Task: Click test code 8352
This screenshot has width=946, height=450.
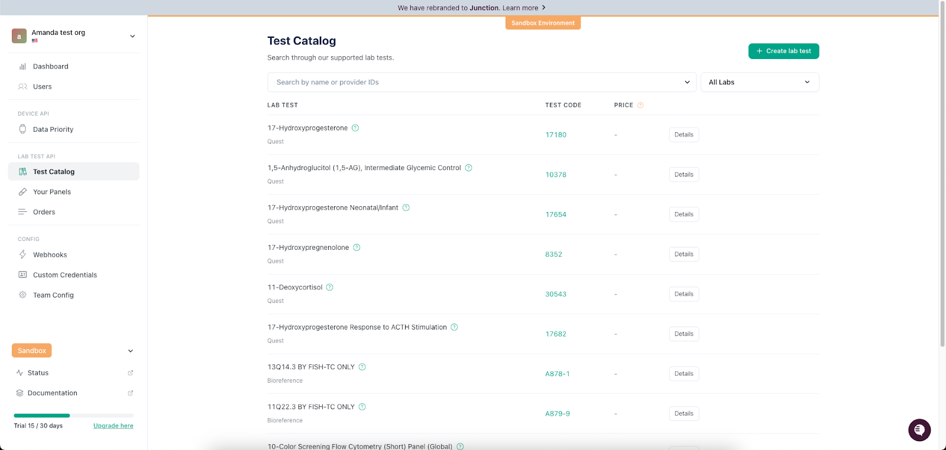Action: click(x=553, y=255)
